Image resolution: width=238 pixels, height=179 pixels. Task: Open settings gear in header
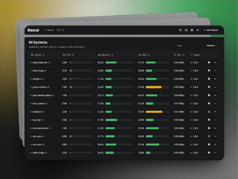[192, 30]
